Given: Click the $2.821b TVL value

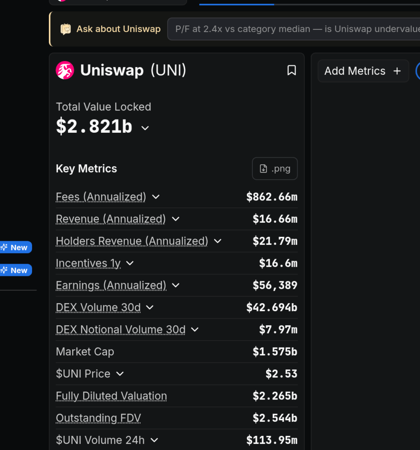Looking at the screenshot, I should [x=94, y=126].
